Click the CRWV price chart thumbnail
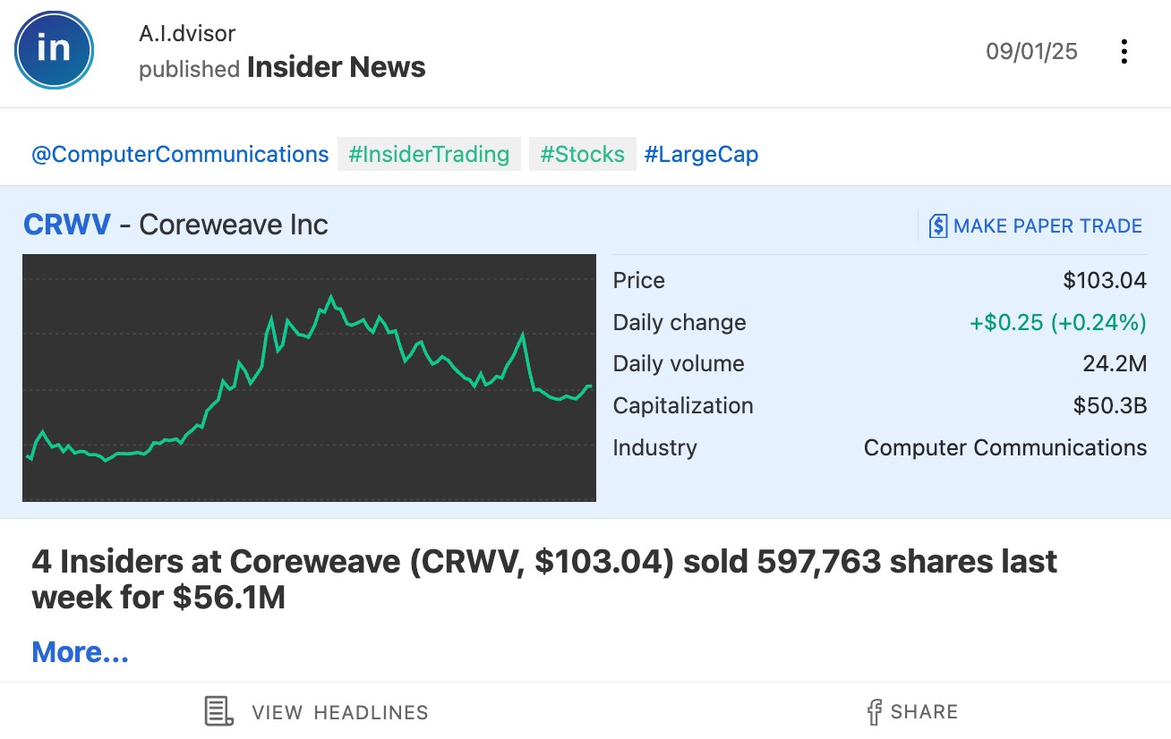This screenshot has width=1171, height=739. 309,378
